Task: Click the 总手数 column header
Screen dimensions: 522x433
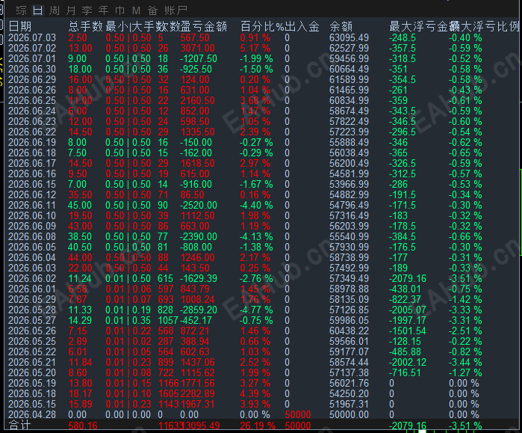Action: (86, 26)
